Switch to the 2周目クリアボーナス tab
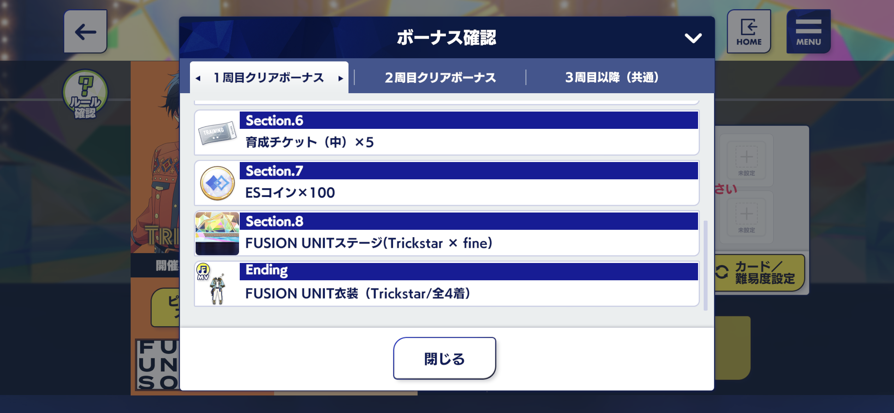The height and width of the screenshot is (413, 894). (440, 77)
